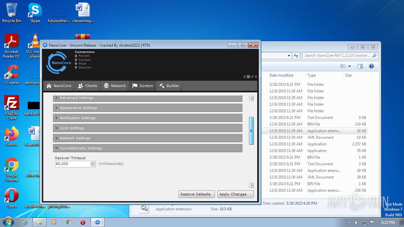Click NanoCore taskbar icon

click(98, 222)
